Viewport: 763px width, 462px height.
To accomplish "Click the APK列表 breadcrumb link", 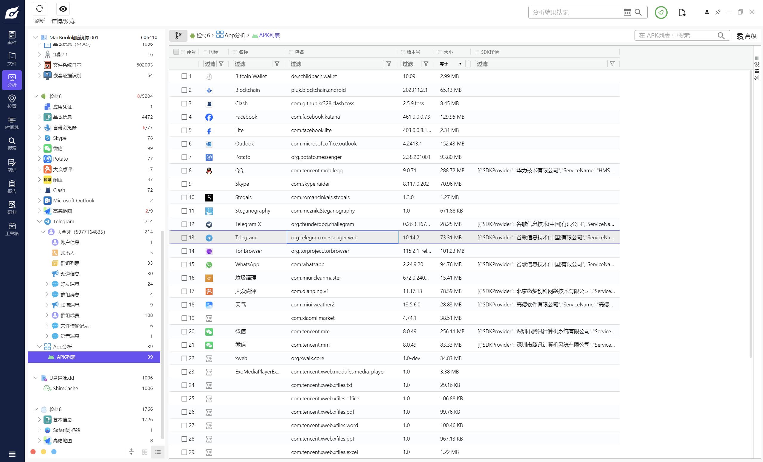I will (269, 35).
